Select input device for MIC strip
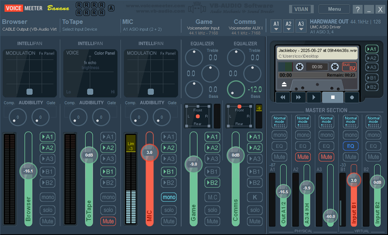 point(142,29)
